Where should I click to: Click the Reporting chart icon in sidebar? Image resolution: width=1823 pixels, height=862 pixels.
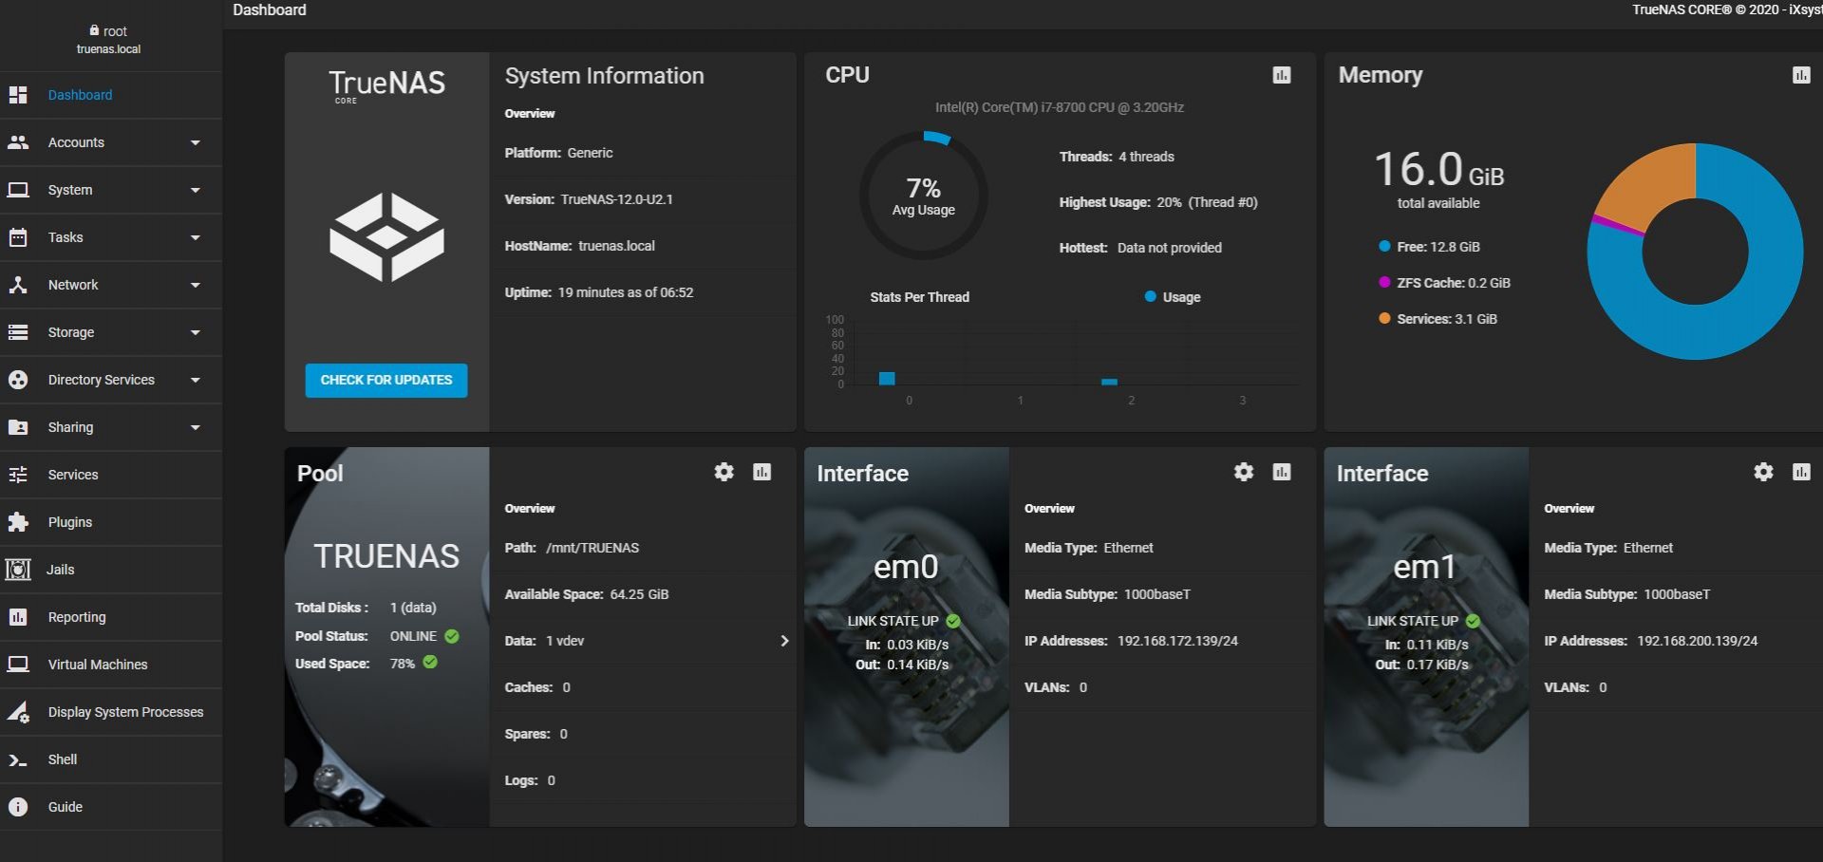(x=18, y=617)
